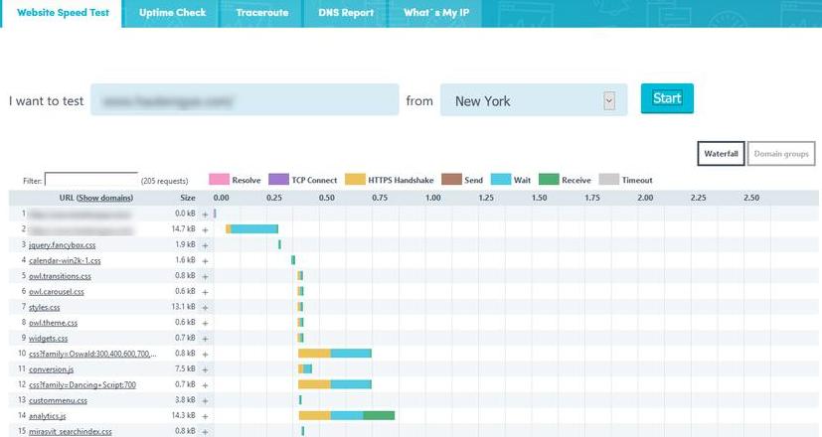Click the css?family=Oswald waterfall timing bar
822x437 pixels.
[x=335, y=354]
